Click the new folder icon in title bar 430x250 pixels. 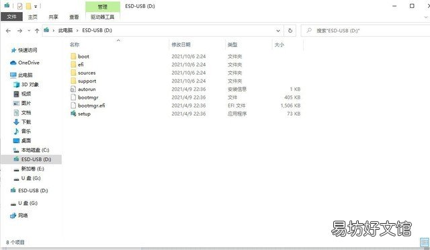pyautogui.click(x=28, y=6)
